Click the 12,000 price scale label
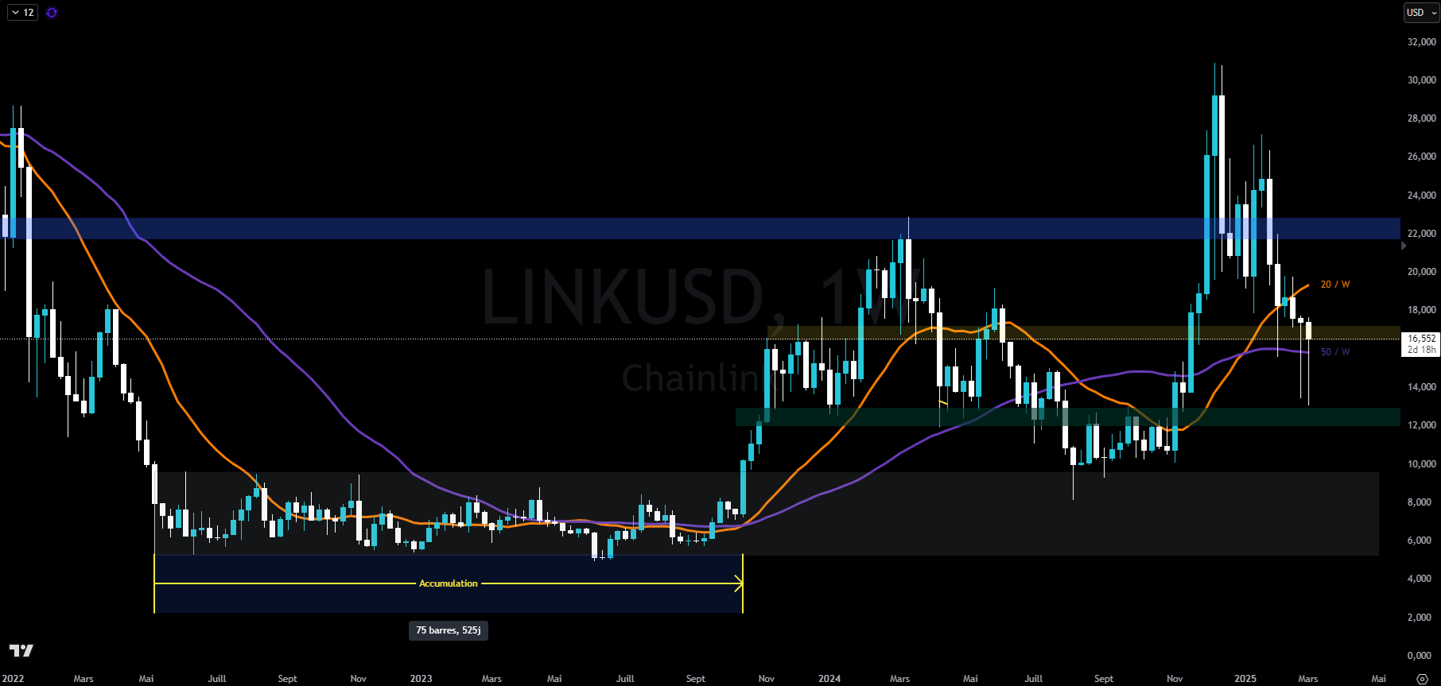The height and width of the screenshot is (686, 1441). [x=1422, y=425]
